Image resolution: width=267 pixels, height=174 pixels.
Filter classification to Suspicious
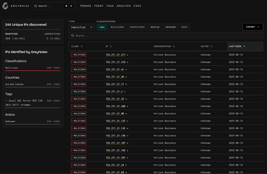[x=137, y=27]
